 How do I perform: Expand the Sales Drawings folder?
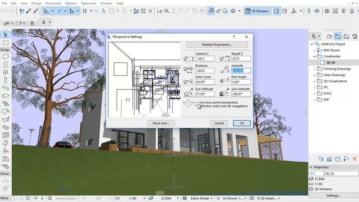coord(315,75)
